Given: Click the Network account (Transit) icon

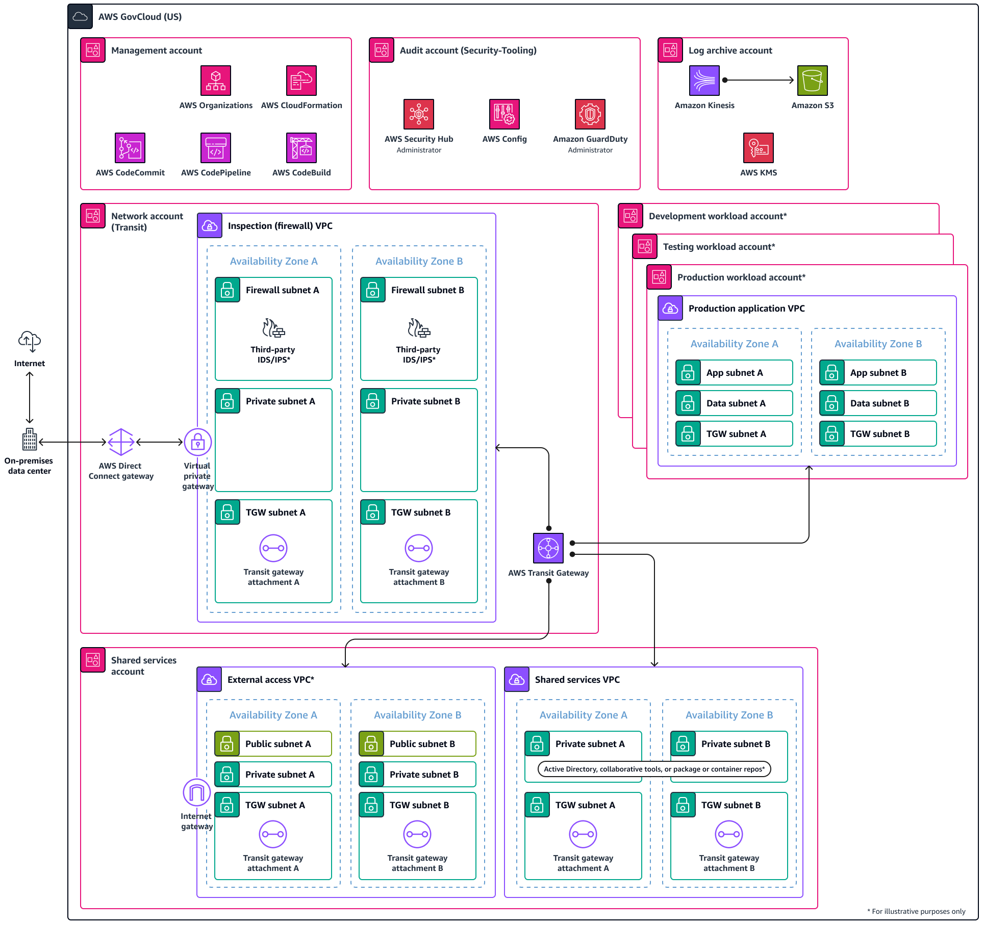Looking at the screenshot, I should 93,216.
